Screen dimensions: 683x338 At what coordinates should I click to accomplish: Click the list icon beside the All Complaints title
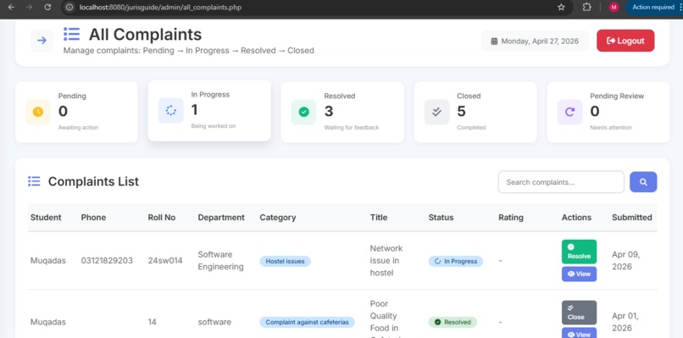(71, 35)
